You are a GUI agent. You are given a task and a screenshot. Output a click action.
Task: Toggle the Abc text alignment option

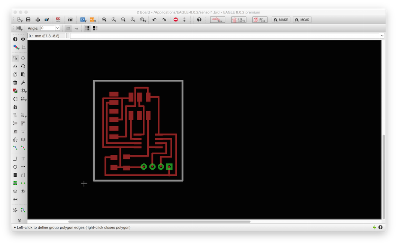(68, 28)
